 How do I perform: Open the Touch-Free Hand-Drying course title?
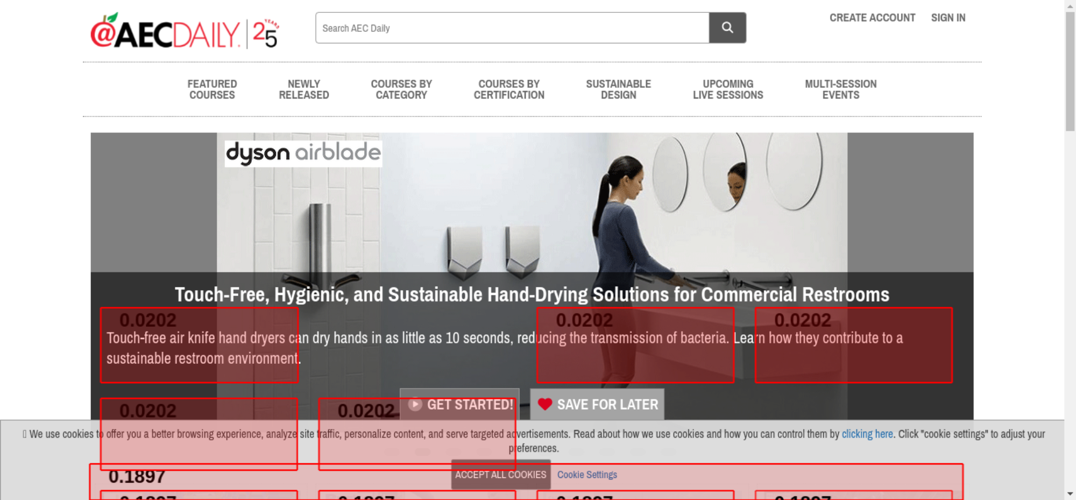[532, 294]
